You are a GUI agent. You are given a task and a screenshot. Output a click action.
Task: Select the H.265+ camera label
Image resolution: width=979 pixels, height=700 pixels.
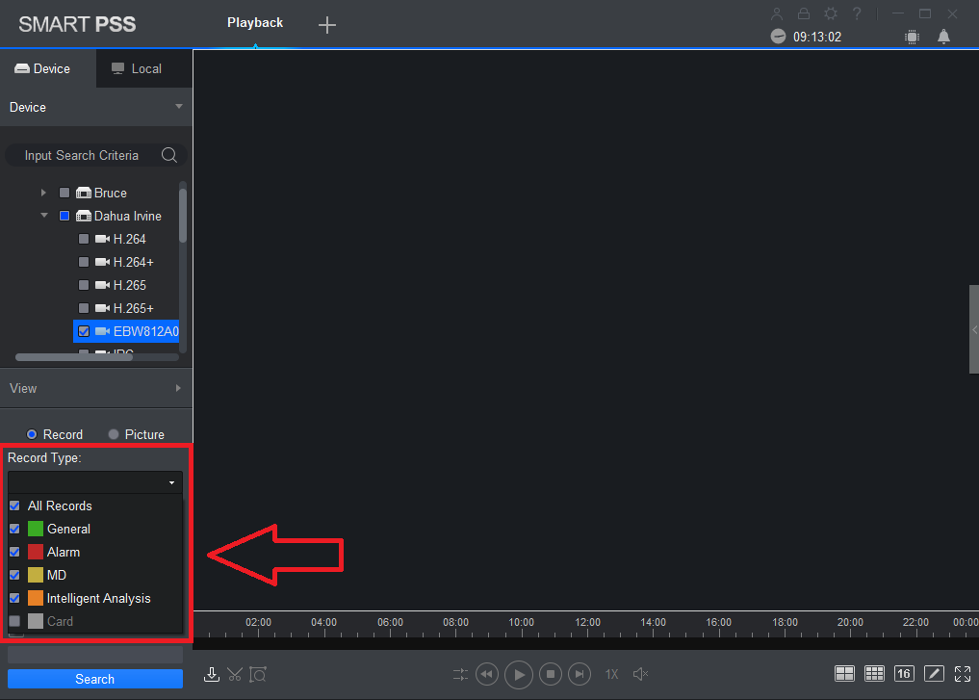click(133, 308)
